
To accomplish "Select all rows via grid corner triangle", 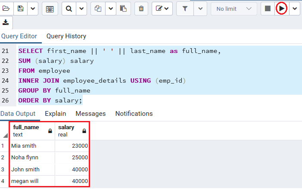I will click(x=5, y=135).
